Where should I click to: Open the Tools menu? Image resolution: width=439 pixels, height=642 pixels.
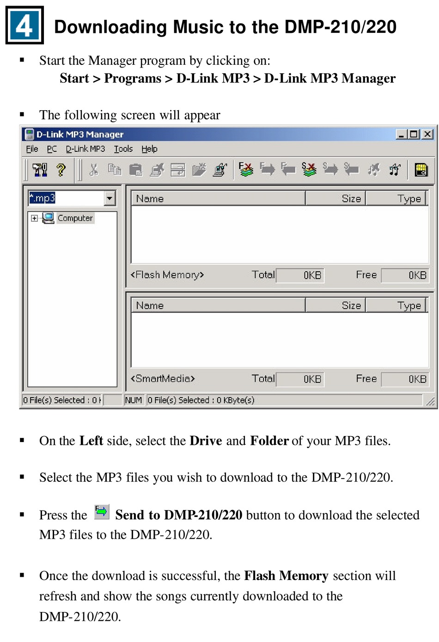(123, 149)
